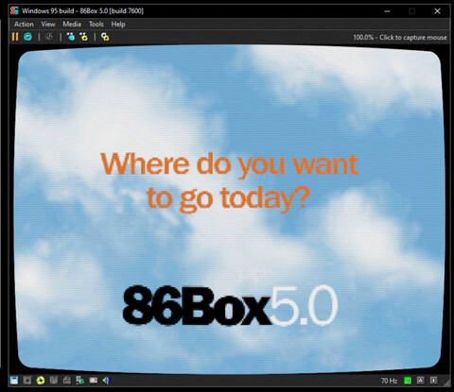The image size is (454, 392).
Task: Open Settings via the yellow gear icon
Action: click(105, 37)
